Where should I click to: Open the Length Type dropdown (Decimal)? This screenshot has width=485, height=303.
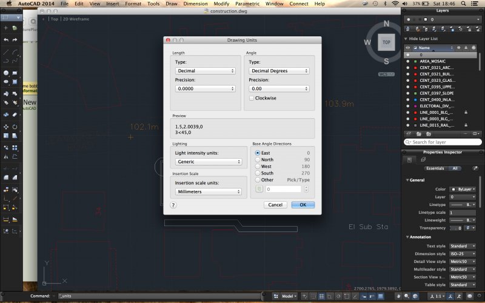pyautogui.click(x=206, y=71)
